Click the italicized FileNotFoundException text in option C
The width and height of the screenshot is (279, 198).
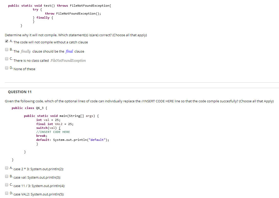pos(67,60)
